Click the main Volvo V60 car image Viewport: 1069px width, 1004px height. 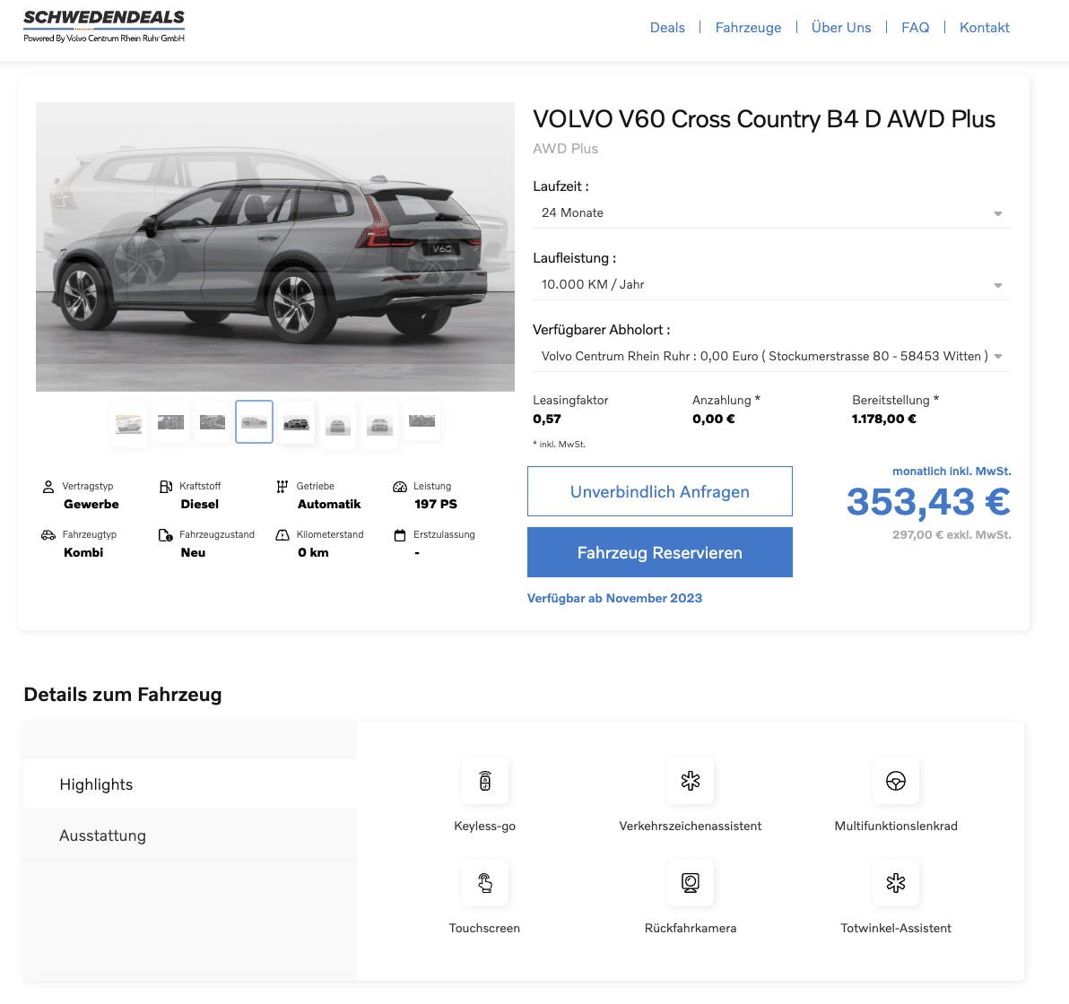point(275,247)
